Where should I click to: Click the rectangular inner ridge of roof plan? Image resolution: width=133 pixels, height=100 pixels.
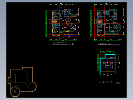[21, 78]
